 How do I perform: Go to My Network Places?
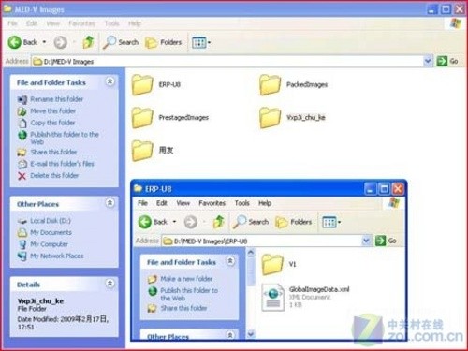51,256
